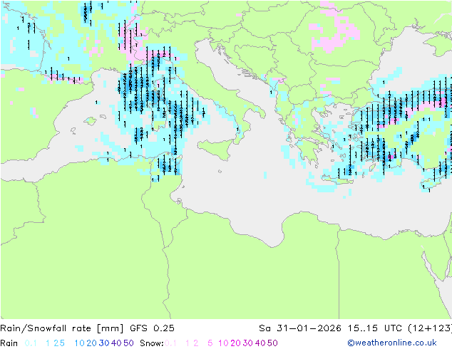The image size is (452, 349).
Task: Click the '15..15 UTC' time label
Action: 375,328
